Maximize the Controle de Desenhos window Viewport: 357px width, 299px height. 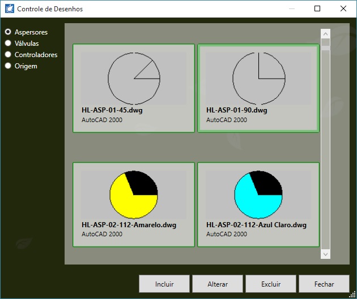[x=317, y=8]
